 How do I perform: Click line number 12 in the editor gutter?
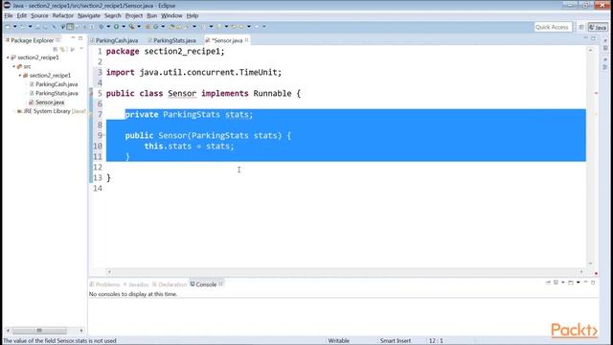tap(98, 167)
